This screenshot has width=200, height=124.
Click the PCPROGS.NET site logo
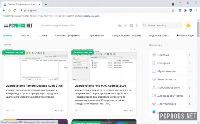(x=18, y=26)
